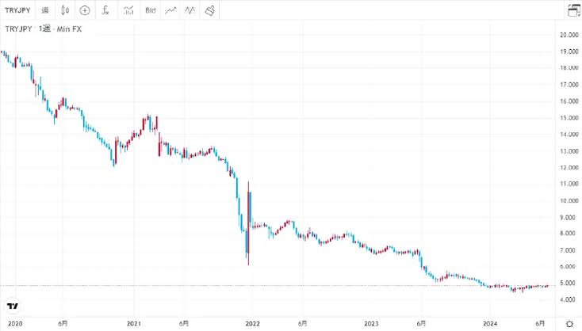Click the 20.000 price scale label

[x=568, y=36]
